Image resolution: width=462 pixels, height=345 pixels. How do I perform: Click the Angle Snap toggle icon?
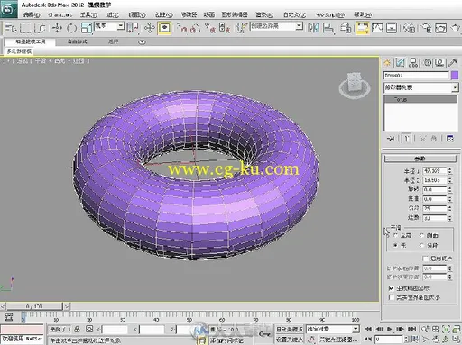[196, 28]
